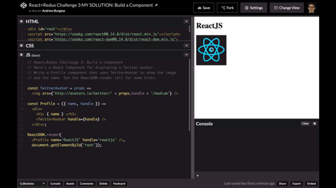Image resolution: width=336 pixels, height=188 pixels.
Task: Visit author Andrew Burgess's profile link
Action: click(54, 11)
